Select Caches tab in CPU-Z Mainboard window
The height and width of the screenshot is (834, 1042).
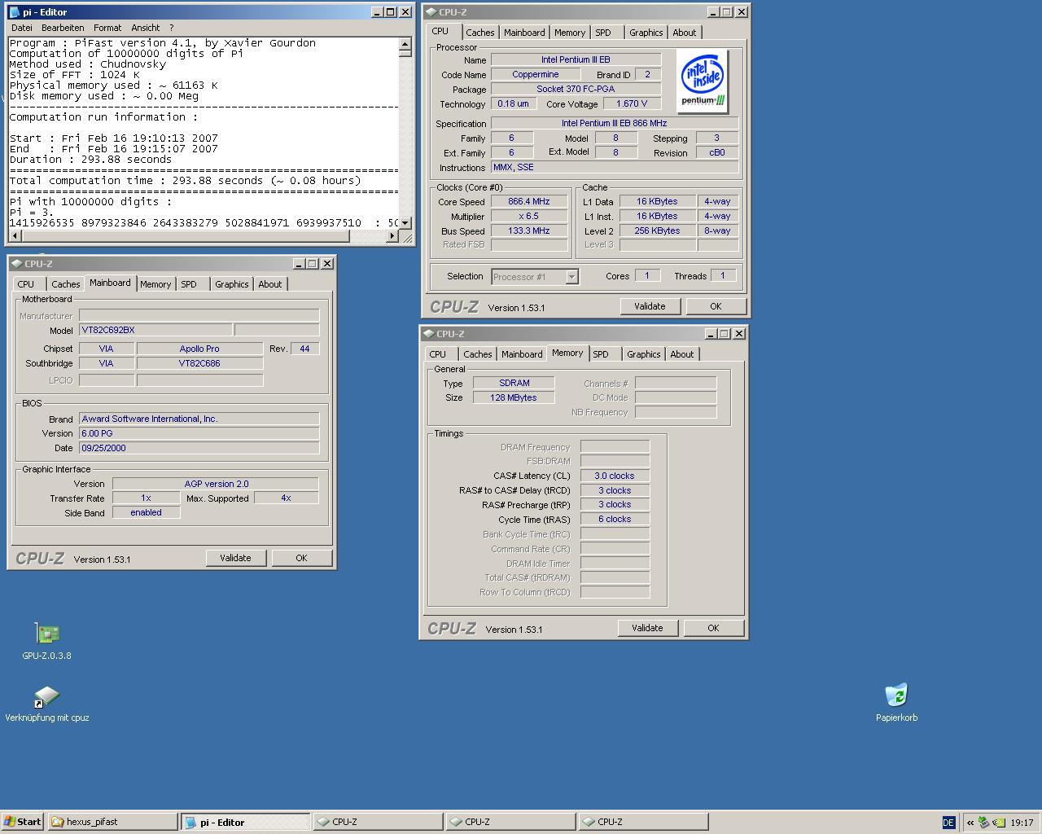click(x=66, y=284)
